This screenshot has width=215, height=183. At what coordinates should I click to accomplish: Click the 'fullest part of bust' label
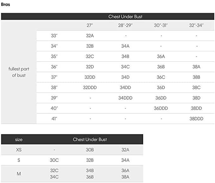pyautogui.click(x=19, y=72)
